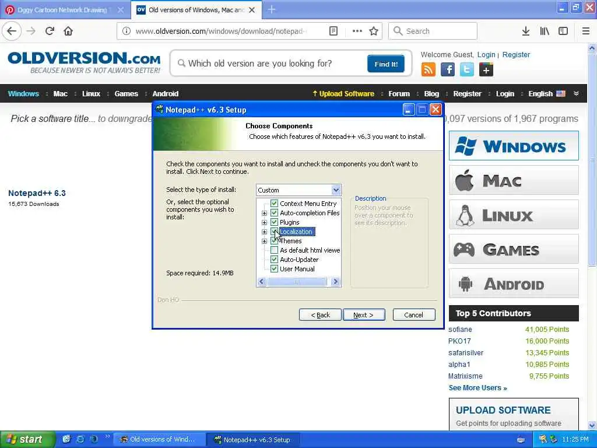Click Next in Notepad++ setup

coord(364,314)
